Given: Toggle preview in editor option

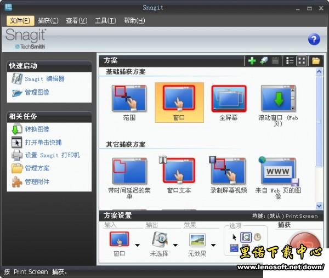Looking at the screenshot, I should (x=246, y=237).
